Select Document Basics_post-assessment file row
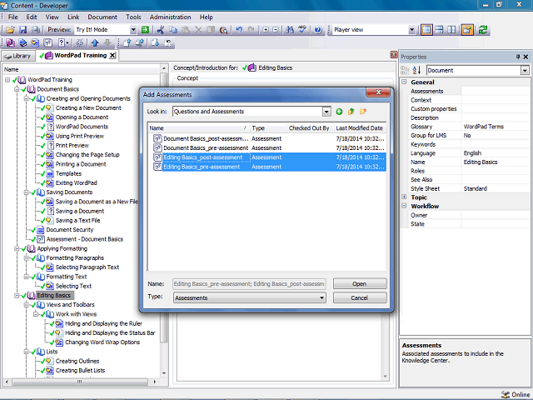This screenshot has width=533, height=400. [268, 139]
